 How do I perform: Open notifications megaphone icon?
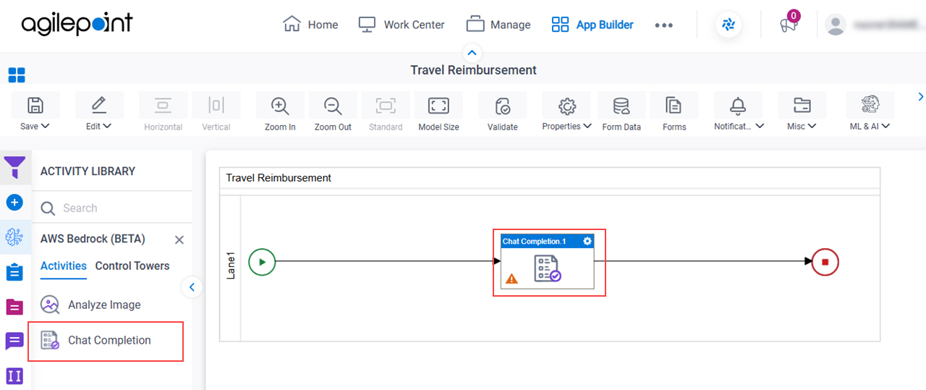point(788,25)
